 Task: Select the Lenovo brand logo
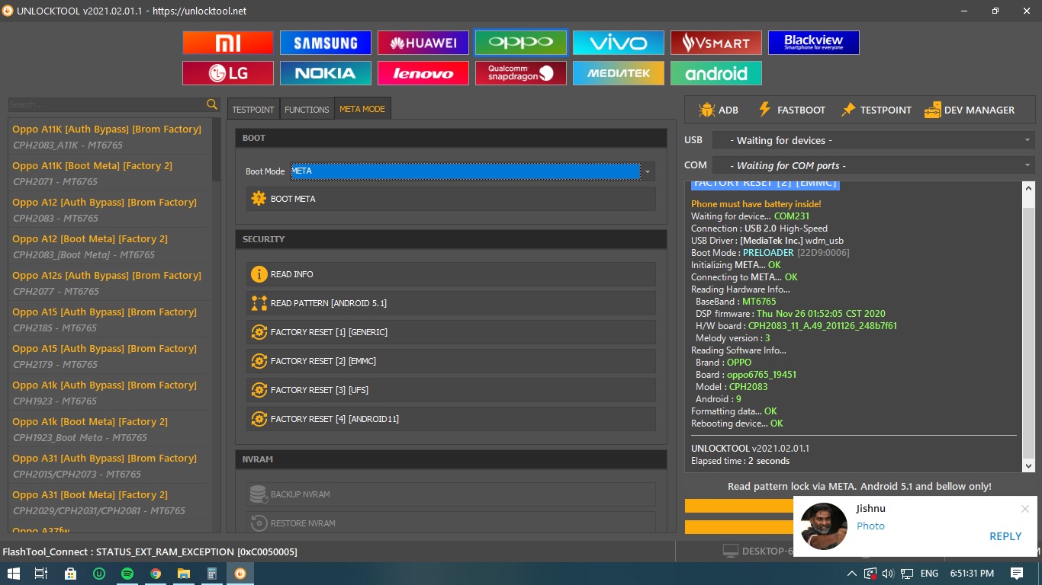click(423, 73)
